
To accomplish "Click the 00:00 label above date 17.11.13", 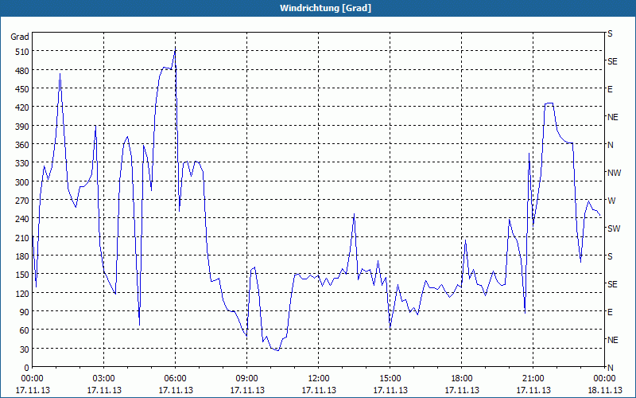I will point(32,379).
